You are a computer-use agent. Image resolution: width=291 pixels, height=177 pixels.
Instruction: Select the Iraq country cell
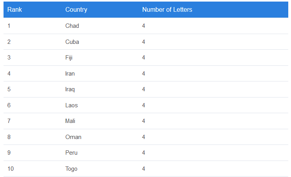click(x=70, y=89)
